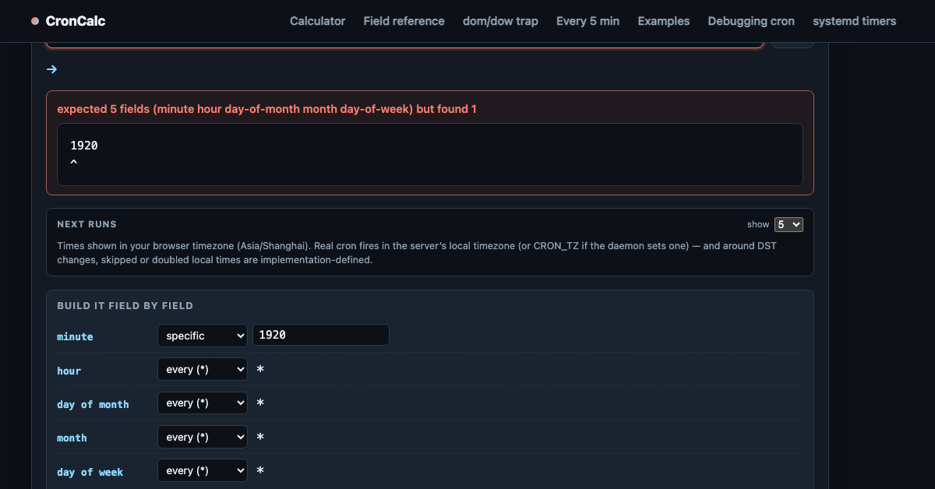The width and height of the screenshot is (935, 489).
Task: Open the day of month mode dropdown
Action: (202, 403)
